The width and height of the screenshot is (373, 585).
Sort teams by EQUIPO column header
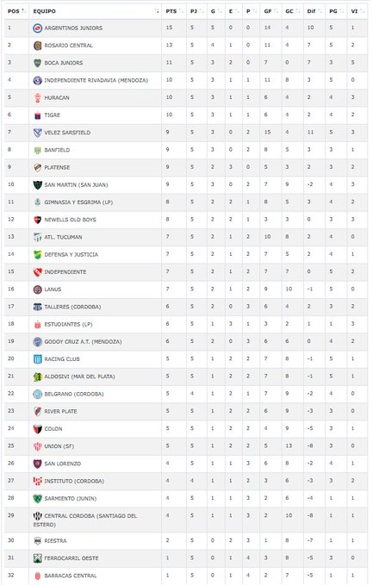point(96,11)
